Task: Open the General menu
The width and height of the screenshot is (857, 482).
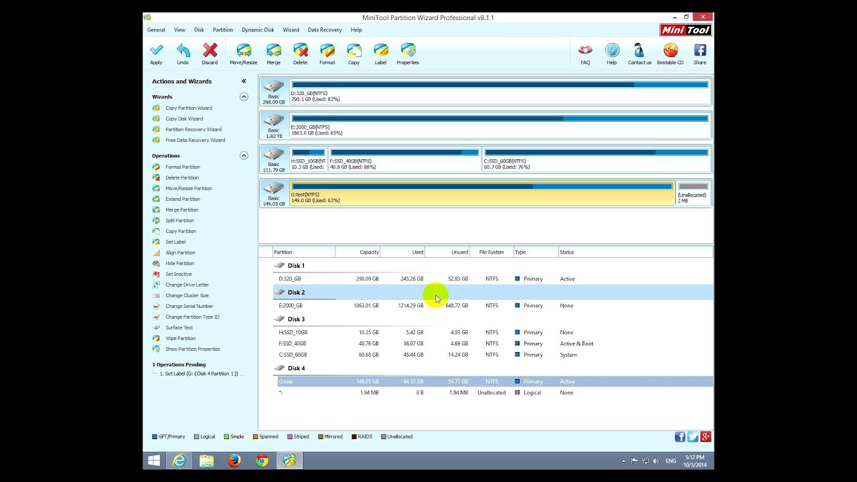Action: tap(156, 29)
